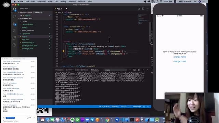Open the Extensions view icon
Image resolution: width=219 pixels, height=123 pixels.
14,38
